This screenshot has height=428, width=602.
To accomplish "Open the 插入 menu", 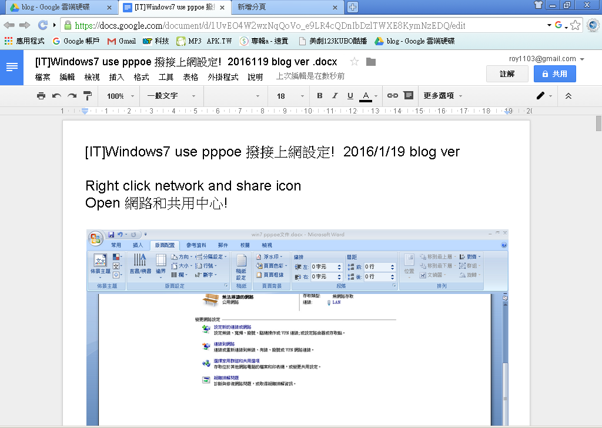I will click(116, 77).
